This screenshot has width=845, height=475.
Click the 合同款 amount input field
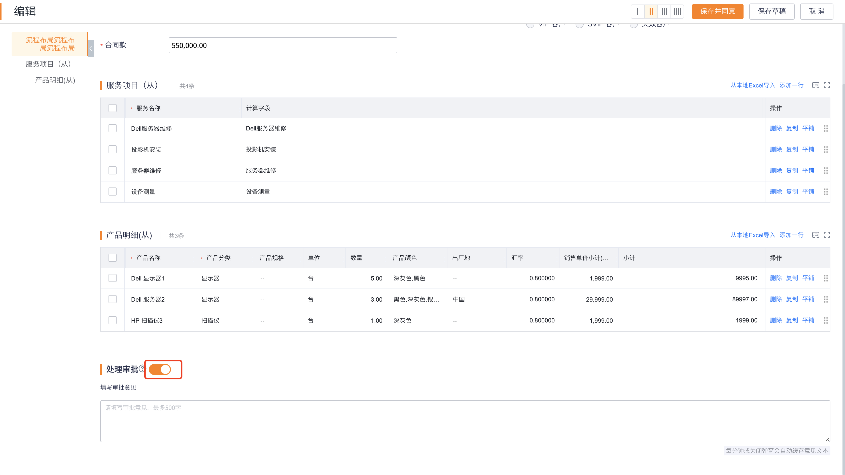pos(283,45)
